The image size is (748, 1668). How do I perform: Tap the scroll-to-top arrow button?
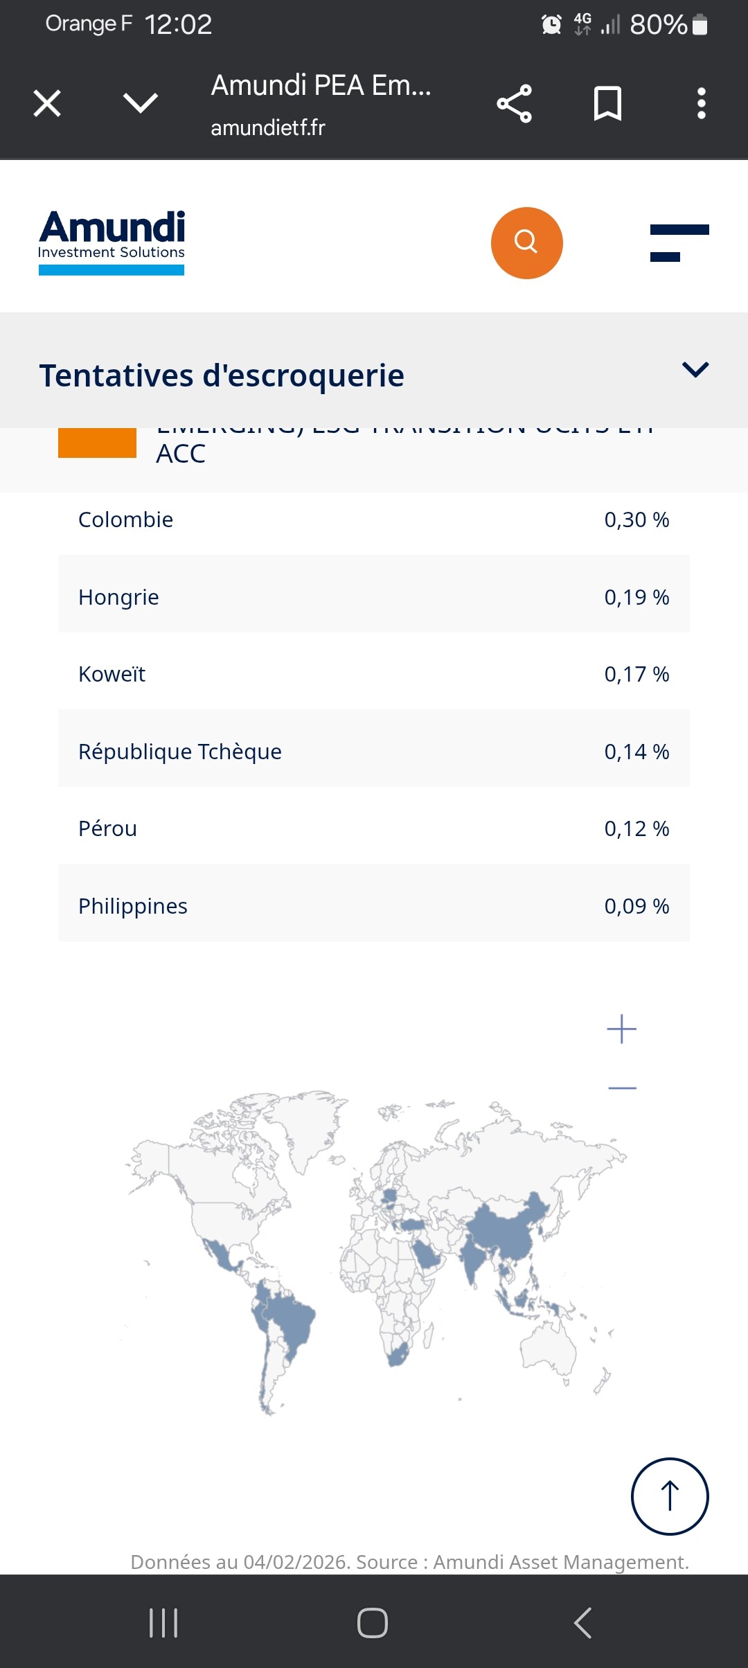669,1496
